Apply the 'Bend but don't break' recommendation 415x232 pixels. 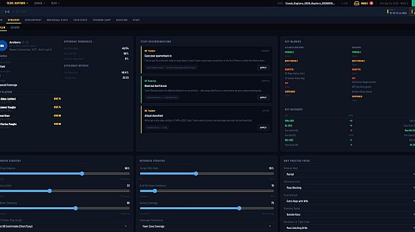tap(263, 98)
